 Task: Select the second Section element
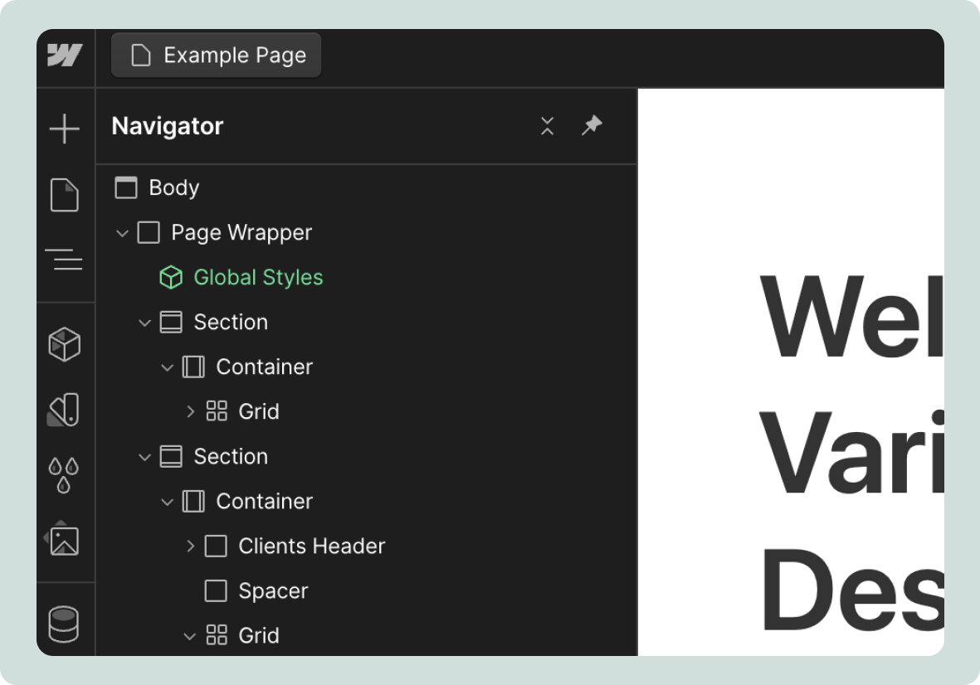pos(230,456)
